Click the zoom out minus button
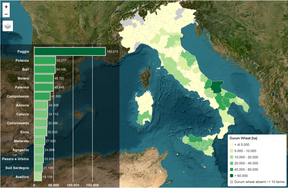The height and width of the screenshot is (188, 288). (6, 14)
